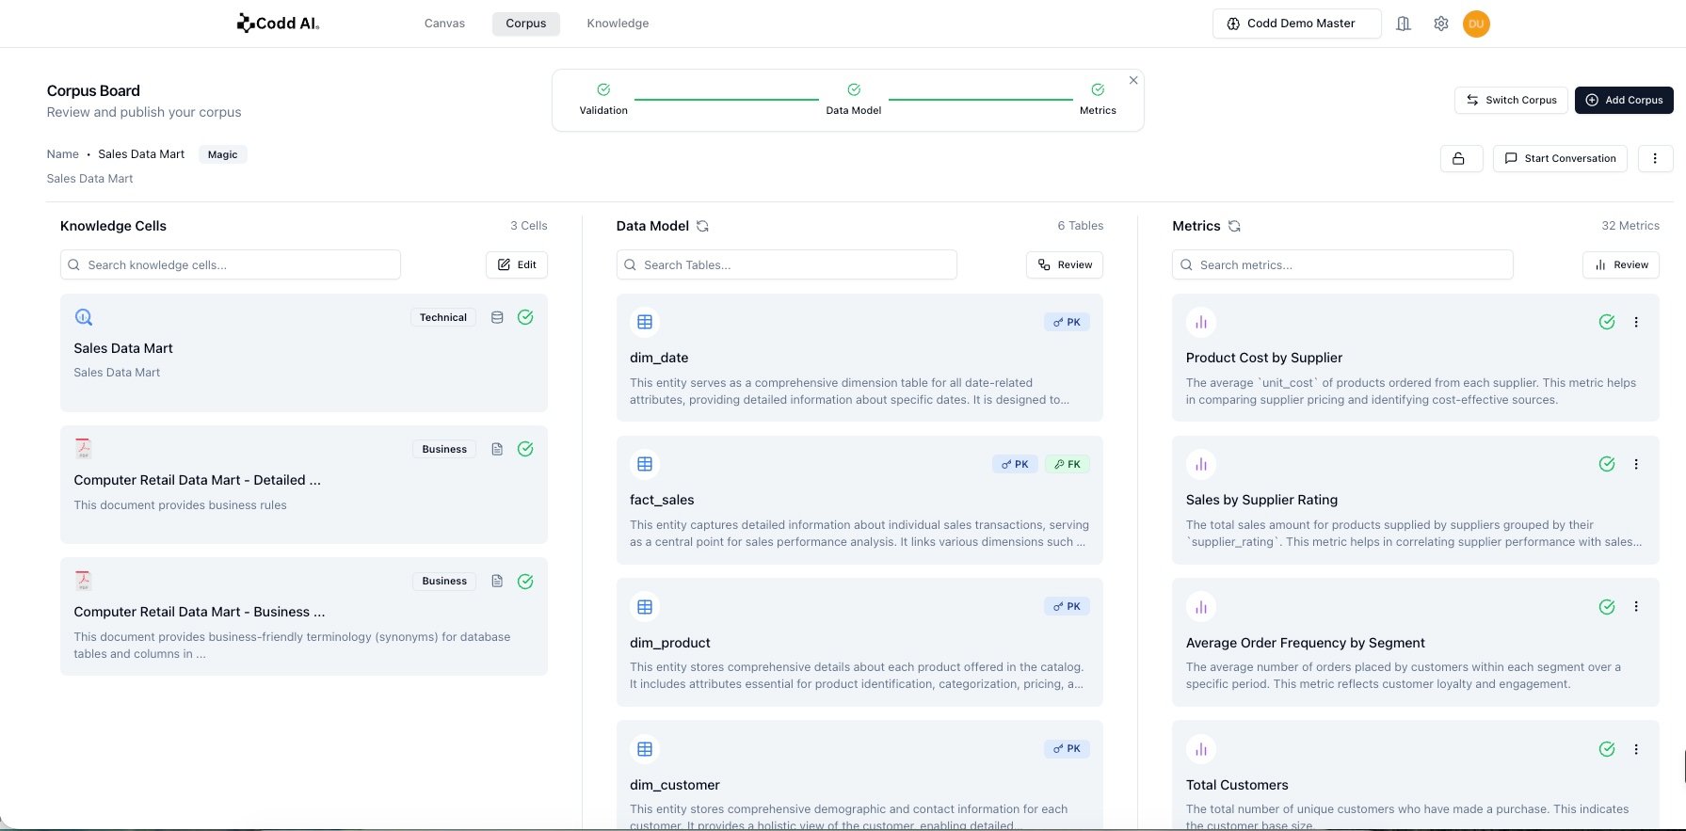The image size is (1686, 831).
Task: Click the Add Corpus button
Action: 1623,100
